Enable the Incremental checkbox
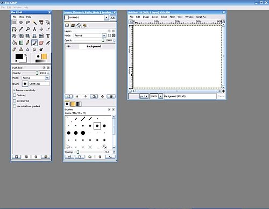The height and width of the screenshot is (209, 269). [x=15, y=101]
